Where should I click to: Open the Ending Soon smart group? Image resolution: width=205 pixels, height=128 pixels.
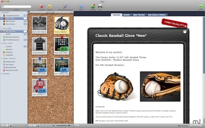click(x=14, y=62)
